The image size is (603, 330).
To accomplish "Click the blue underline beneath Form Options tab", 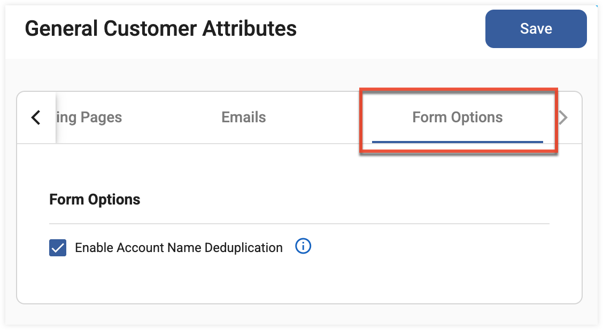I will click(x=457, y=142).
